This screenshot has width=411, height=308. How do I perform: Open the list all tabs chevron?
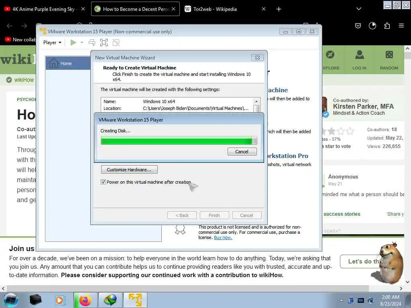click(x=359, y=9)
